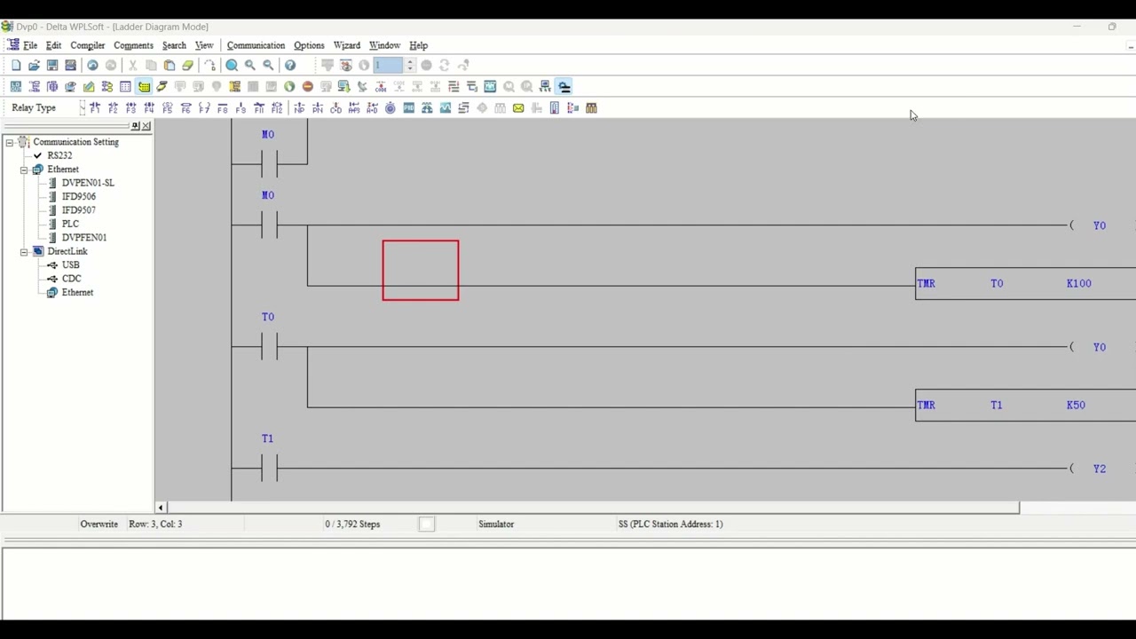This screenshot has height=639, width=1136.
Task: Collapse the DirectLink tree branch
Action: (24, 251)
